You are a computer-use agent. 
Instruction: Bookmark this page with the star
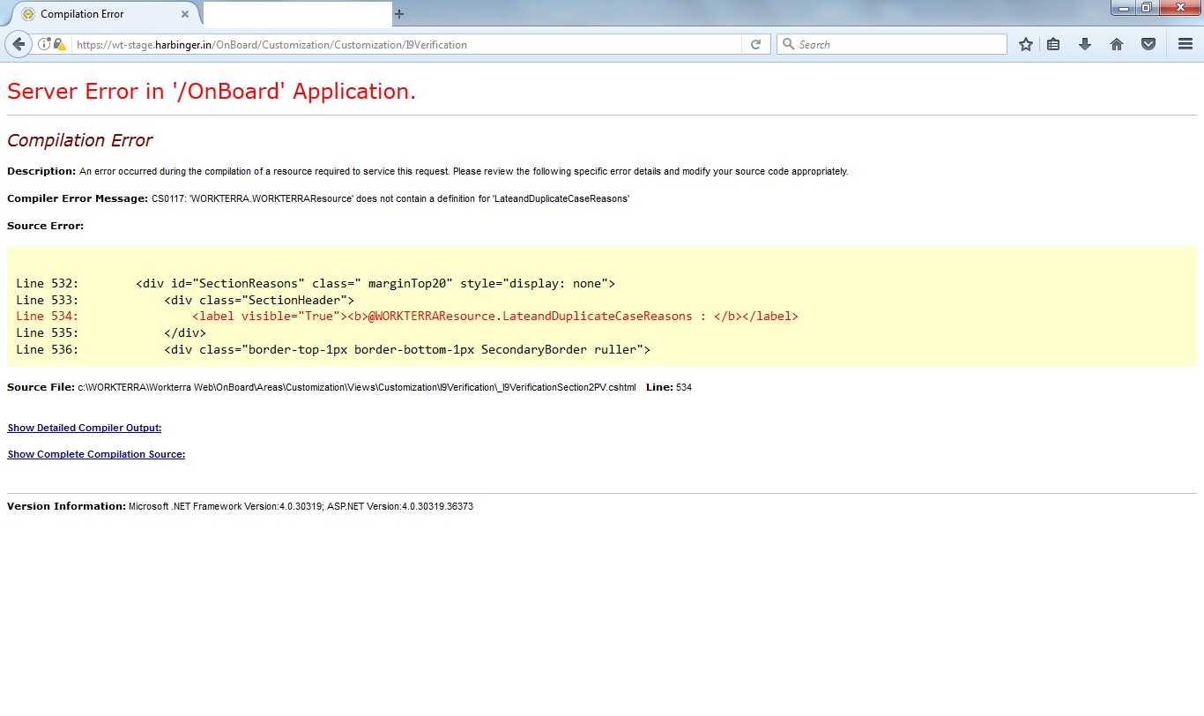[x=1025, y=44]
